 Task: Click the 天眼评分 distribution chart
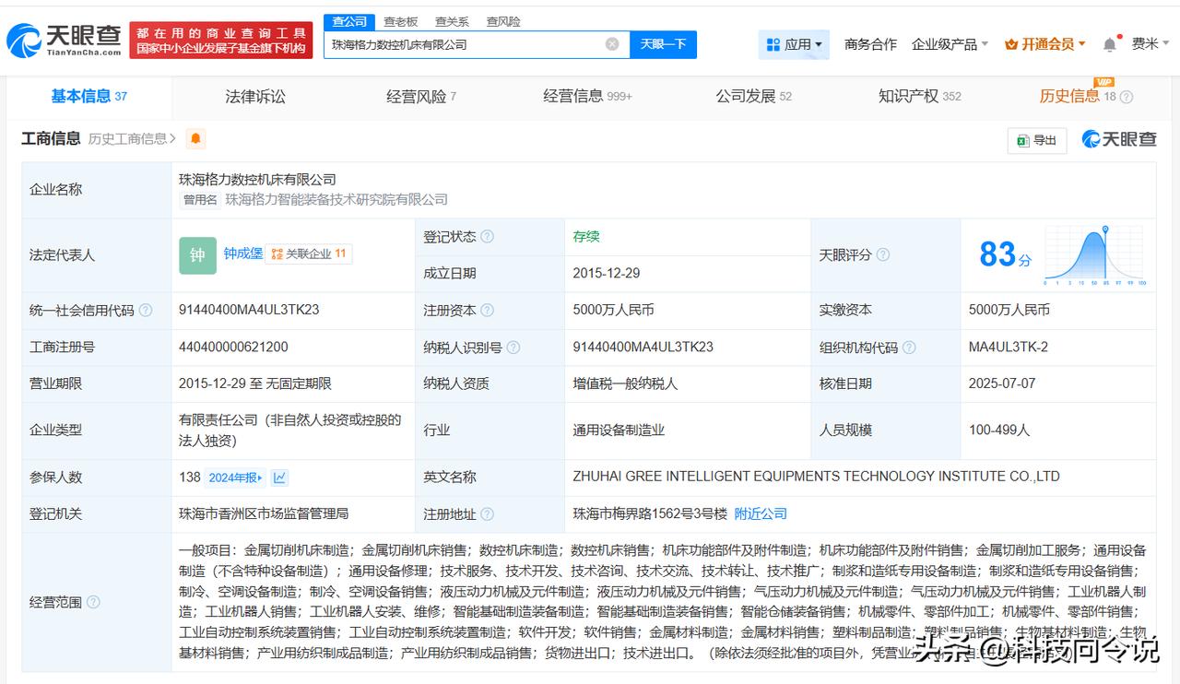click(x=1095, y=255)
